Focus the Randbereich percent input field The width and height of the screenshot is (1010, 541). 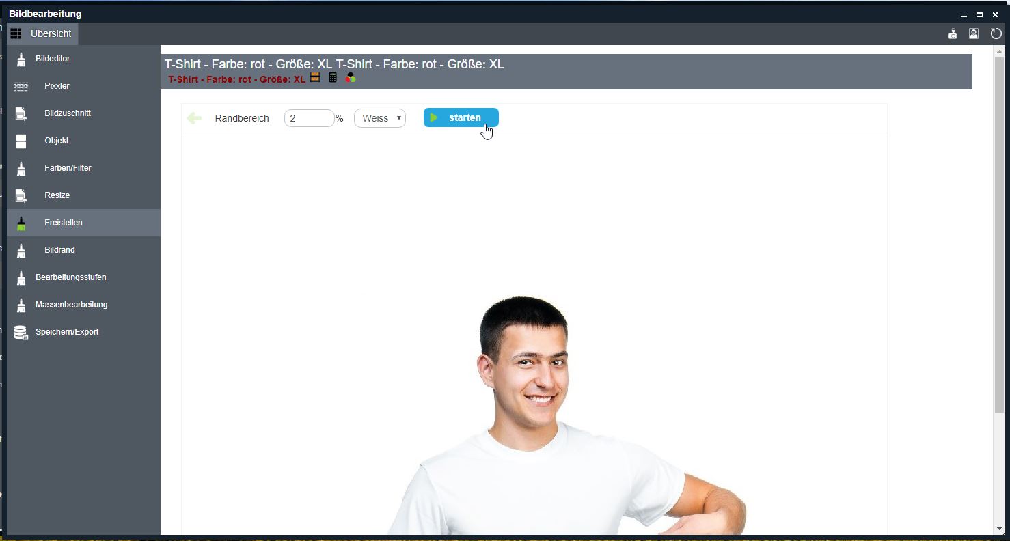pyautogui.click(x=310, y=118)
